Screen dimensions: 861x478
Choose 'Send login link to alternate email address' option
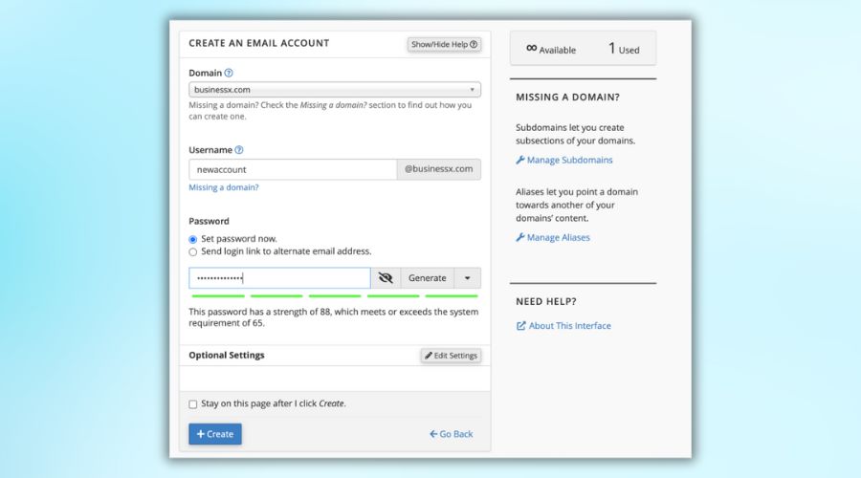(192, 251)
